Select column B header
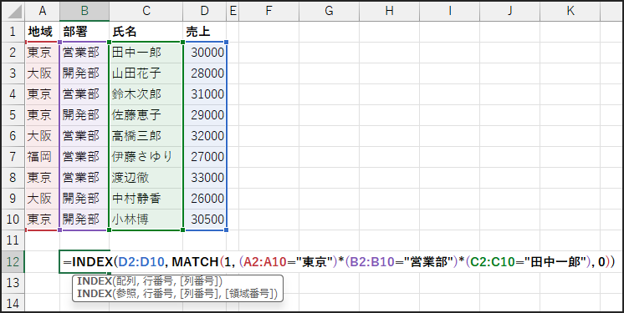624x313 pixels. click(84, 11)
